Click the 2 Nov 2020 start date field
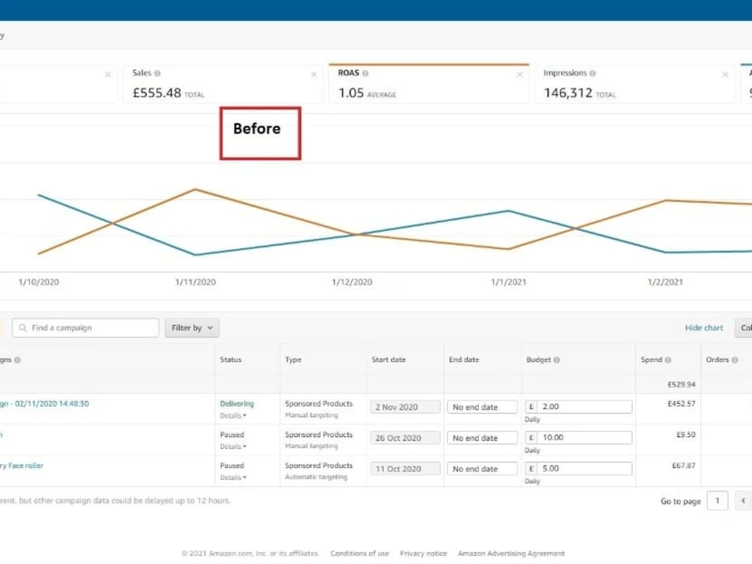The height and width of the screenshot is (564, 752). coord(405,407)
